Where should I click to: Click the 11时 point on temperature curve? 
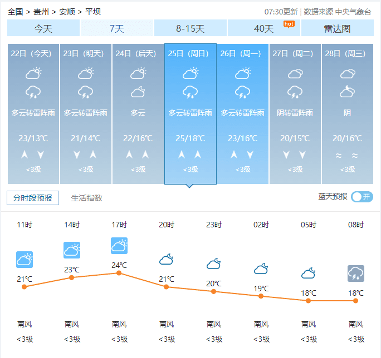pyautogui.click(x=24, y=287)
